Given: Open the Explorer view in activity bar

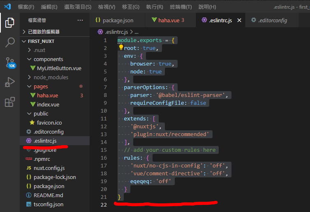Looking at the screenshot, I should coord(10,22).
